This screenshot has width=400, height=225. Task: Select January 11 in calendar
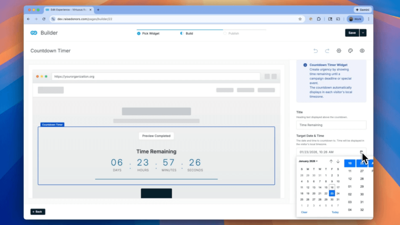tap(302, 187)
